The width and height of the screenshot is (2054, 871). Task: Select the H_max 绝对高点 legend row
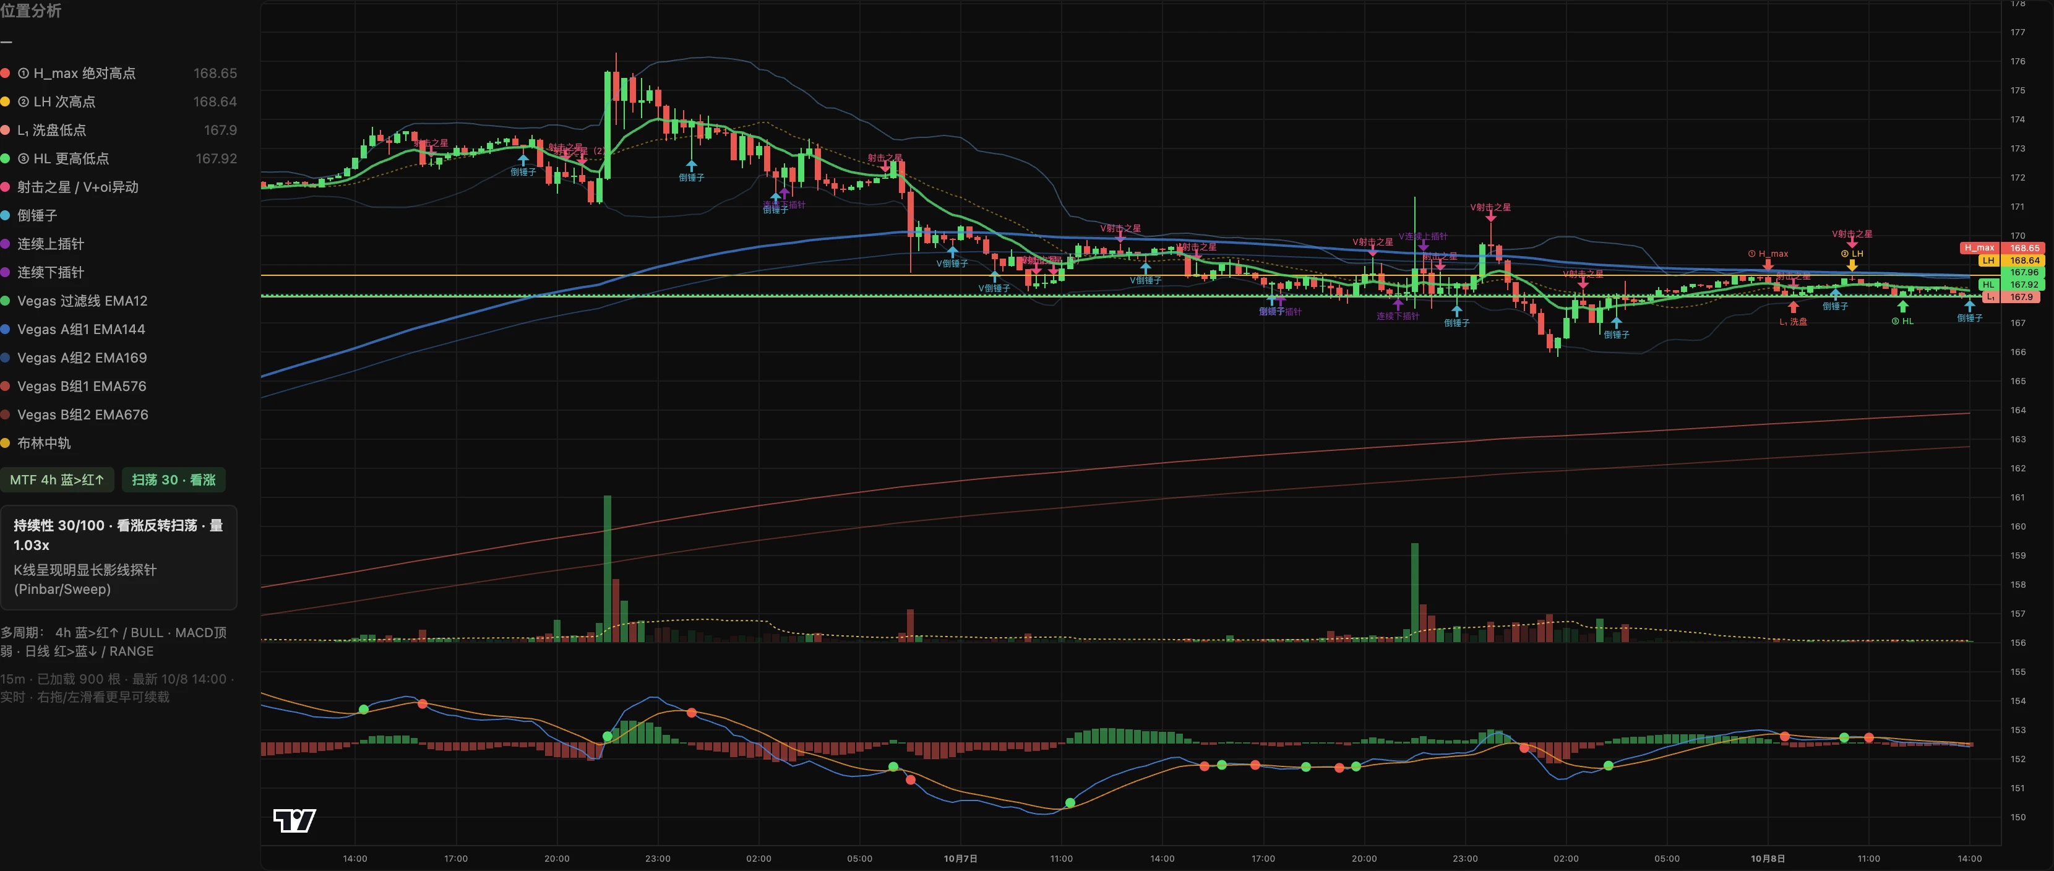pos(119,74)
